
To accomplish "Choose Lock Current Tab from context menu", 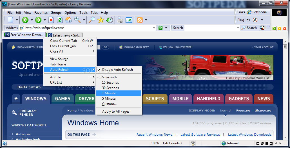I will [x=70, y=46].
